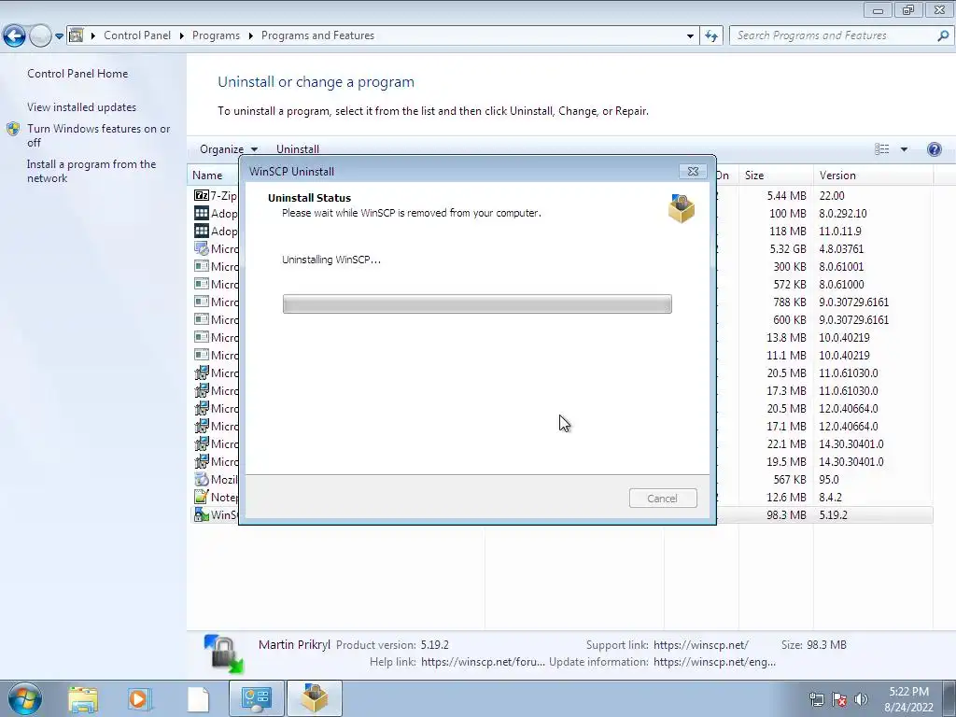The image size is (956, 717).
Task: Switch to Control Panel taskbar button
Action: [256, 698]
